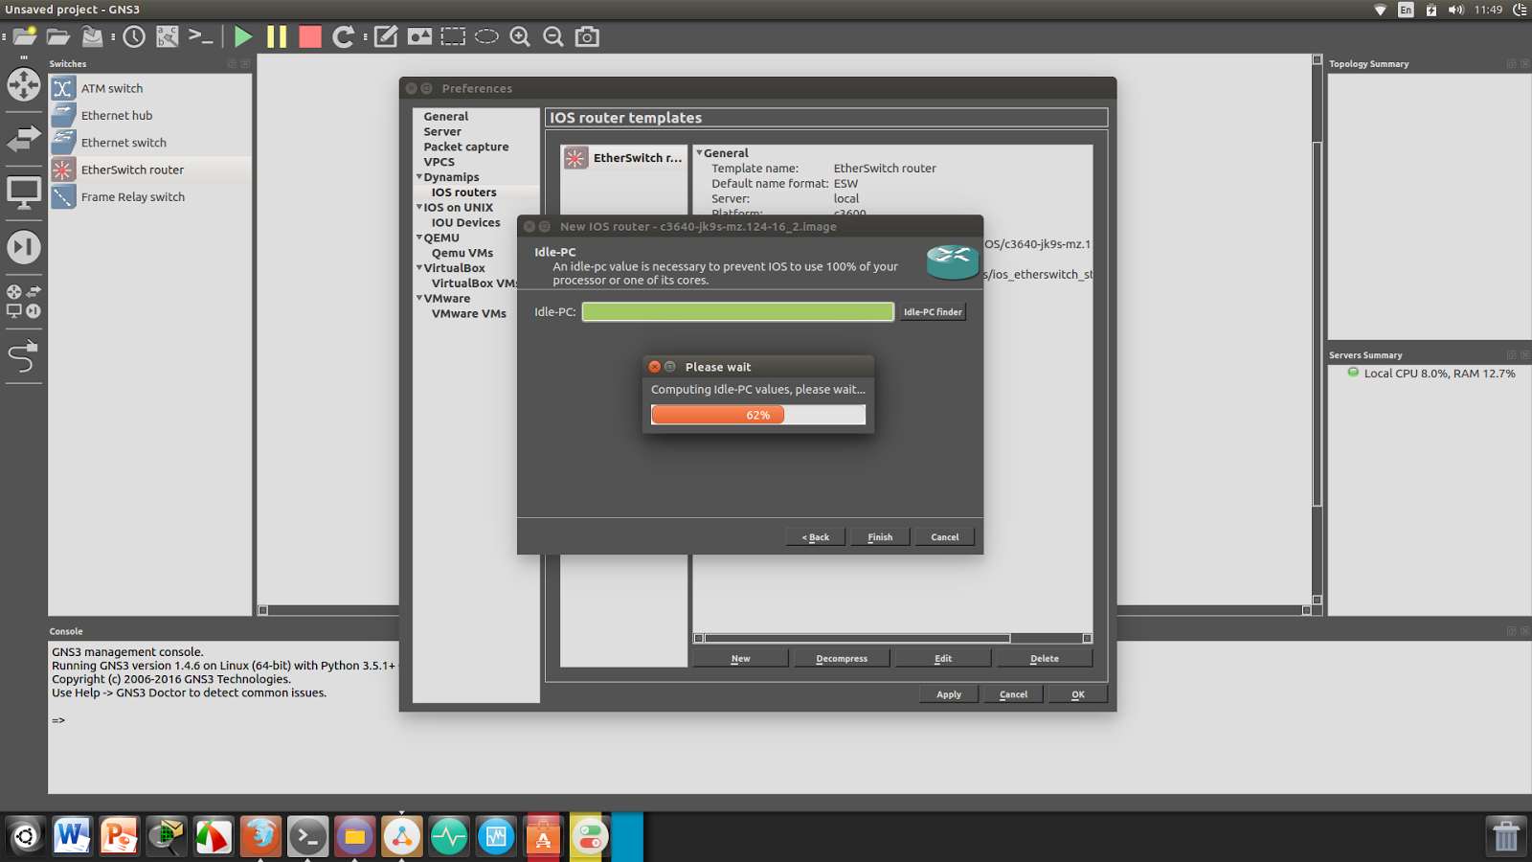The height and width of the screenshot is (862, 1532).
Task: Open VPCS preferences page
Action: point(439,162)
